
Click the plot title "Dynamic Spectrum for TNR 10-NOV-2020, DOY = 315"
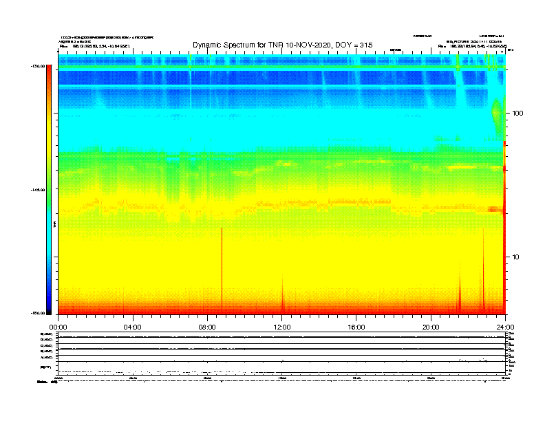coord(283,45)
